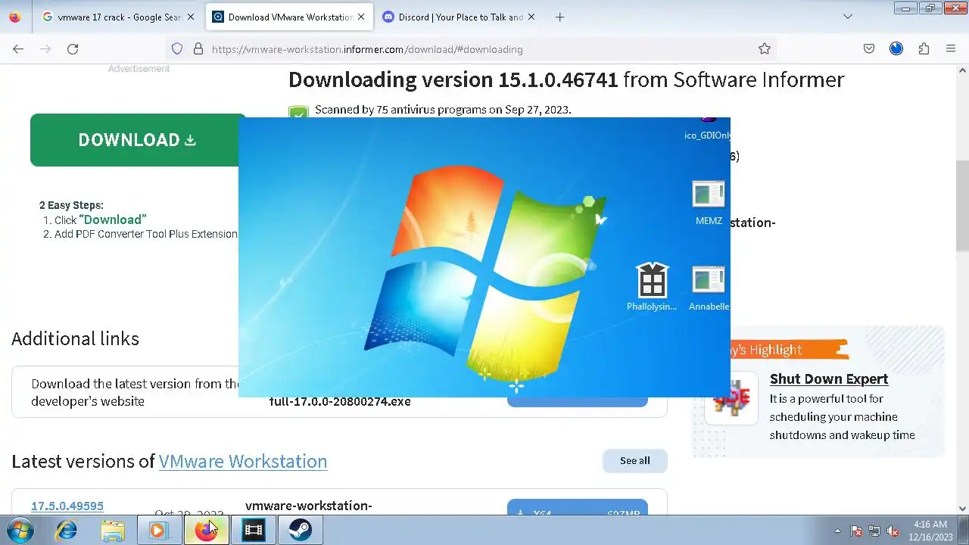Viewport: 969px width, 545px height.
Task: Open the Pocket save icon
Action: 869,48
